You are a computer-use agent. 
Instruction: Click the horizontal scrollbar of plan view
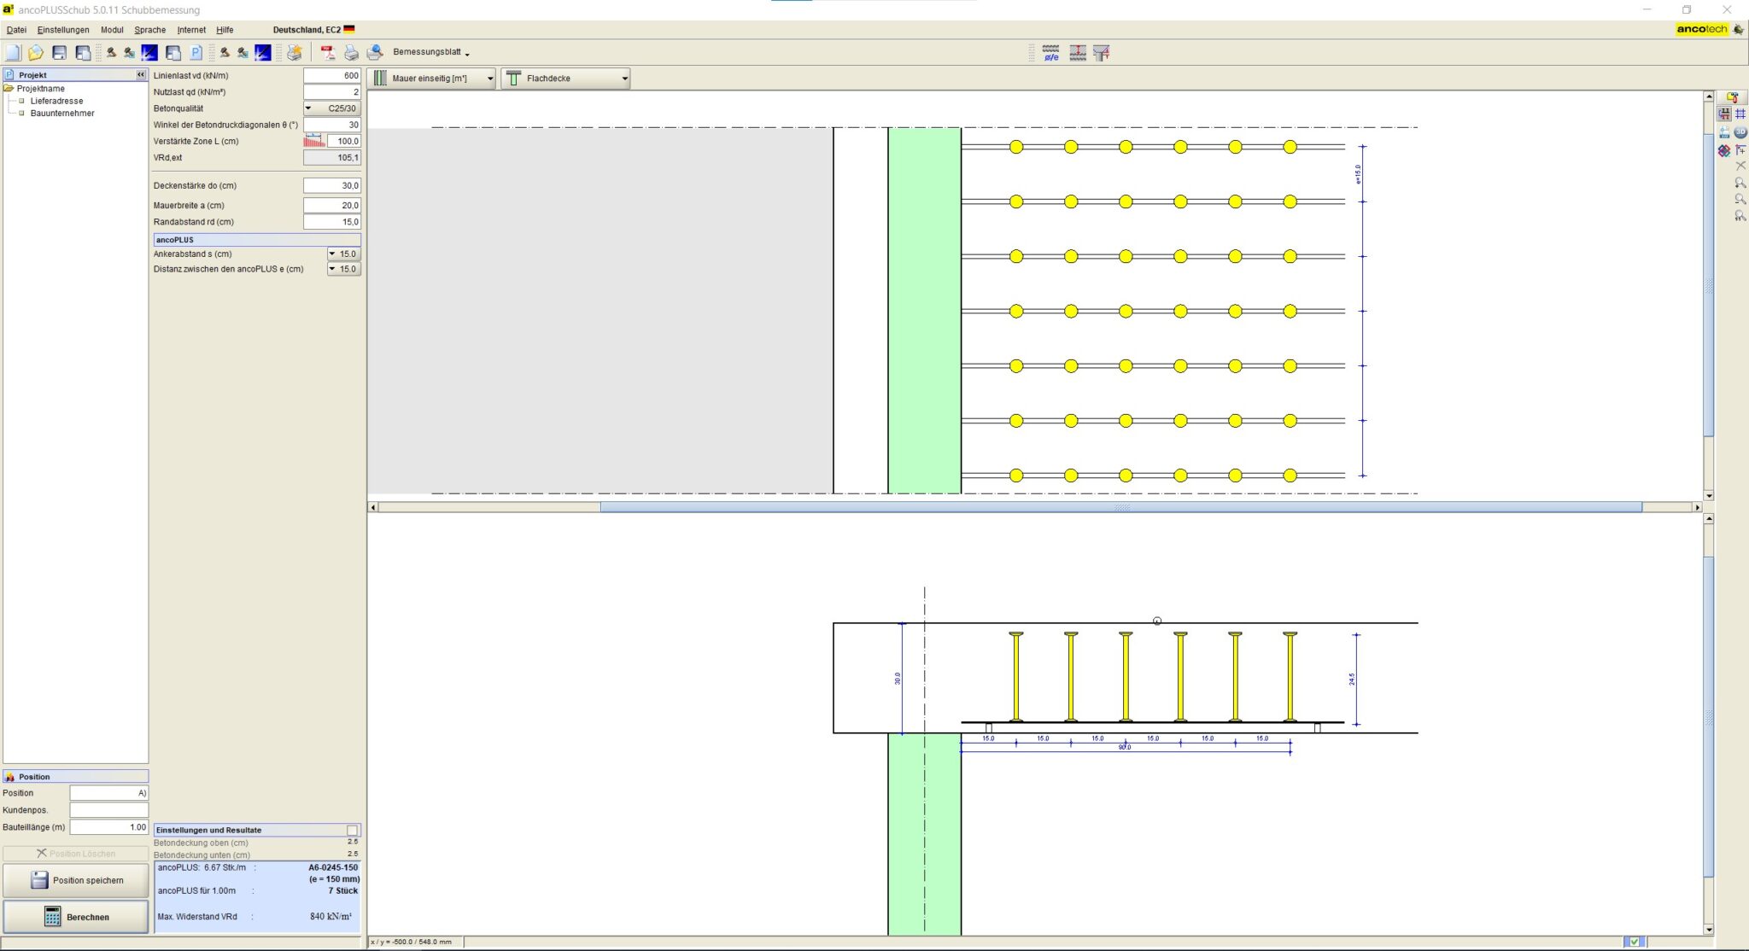tap(1120, 507)
